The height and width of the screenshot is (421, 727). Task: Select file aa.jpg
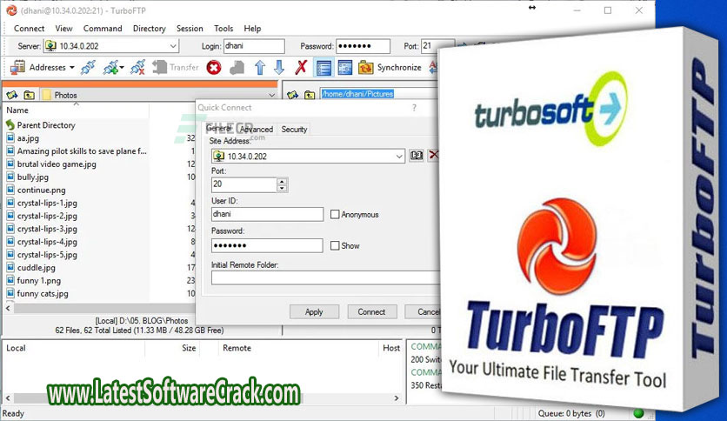coord(28,138)
